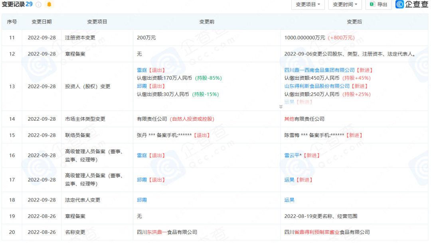Expand the collapsed shareholder details in row 13

point(281,106)
